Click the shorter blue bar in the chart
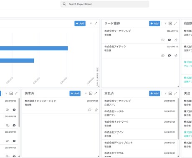The image size is (192, 158). [17, 61]
